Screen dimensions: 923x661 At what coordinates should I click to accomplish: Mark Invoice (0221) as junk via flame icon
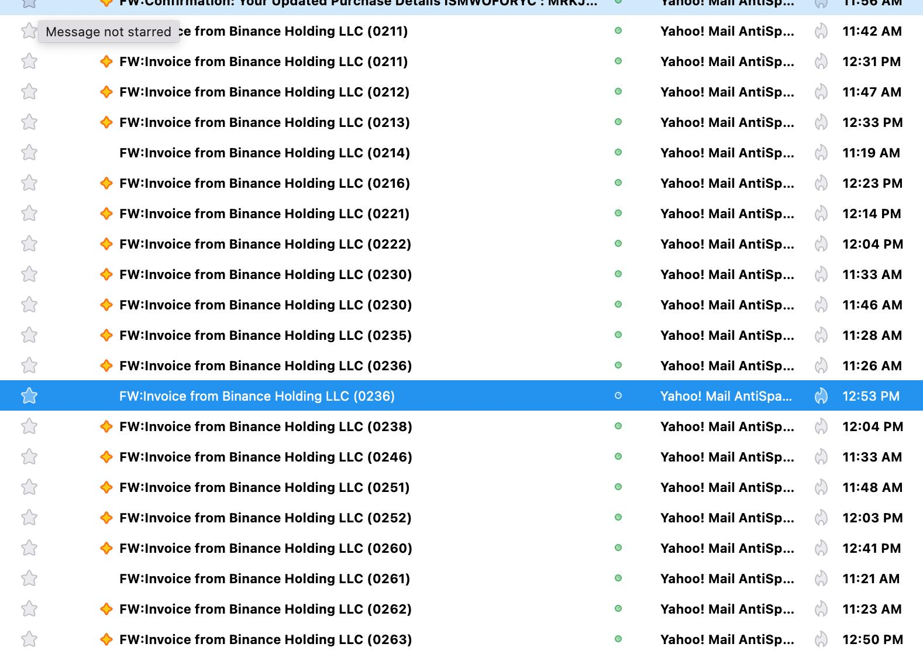(821, 214)
